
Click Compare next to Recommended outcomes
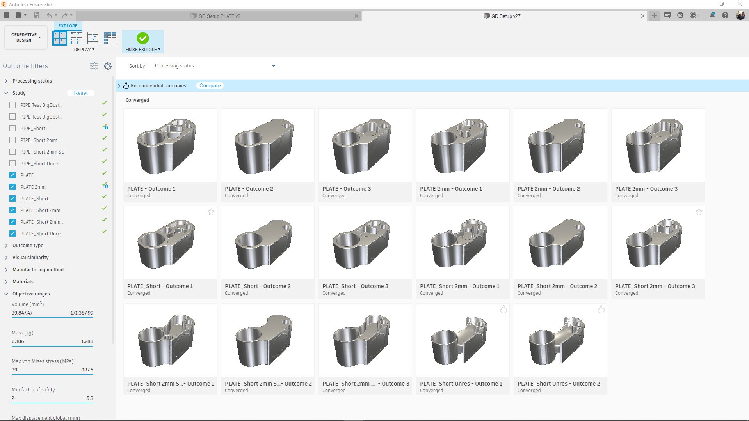(210, 85)
